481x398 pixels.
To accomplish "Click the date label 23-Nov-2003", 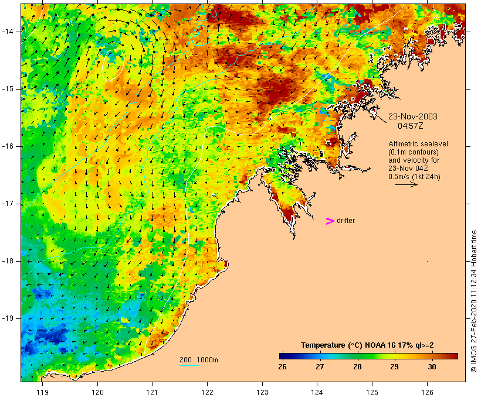I will (x=413, y=116).
